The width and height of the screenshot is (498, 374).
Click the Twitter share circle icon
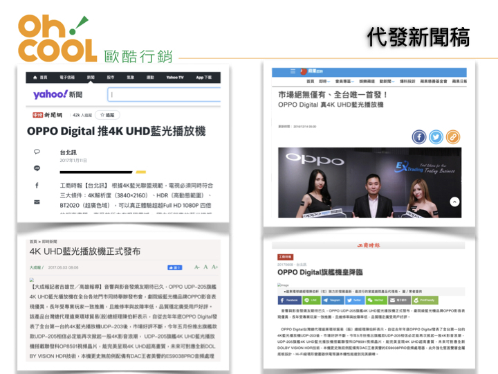click(436, 136)
